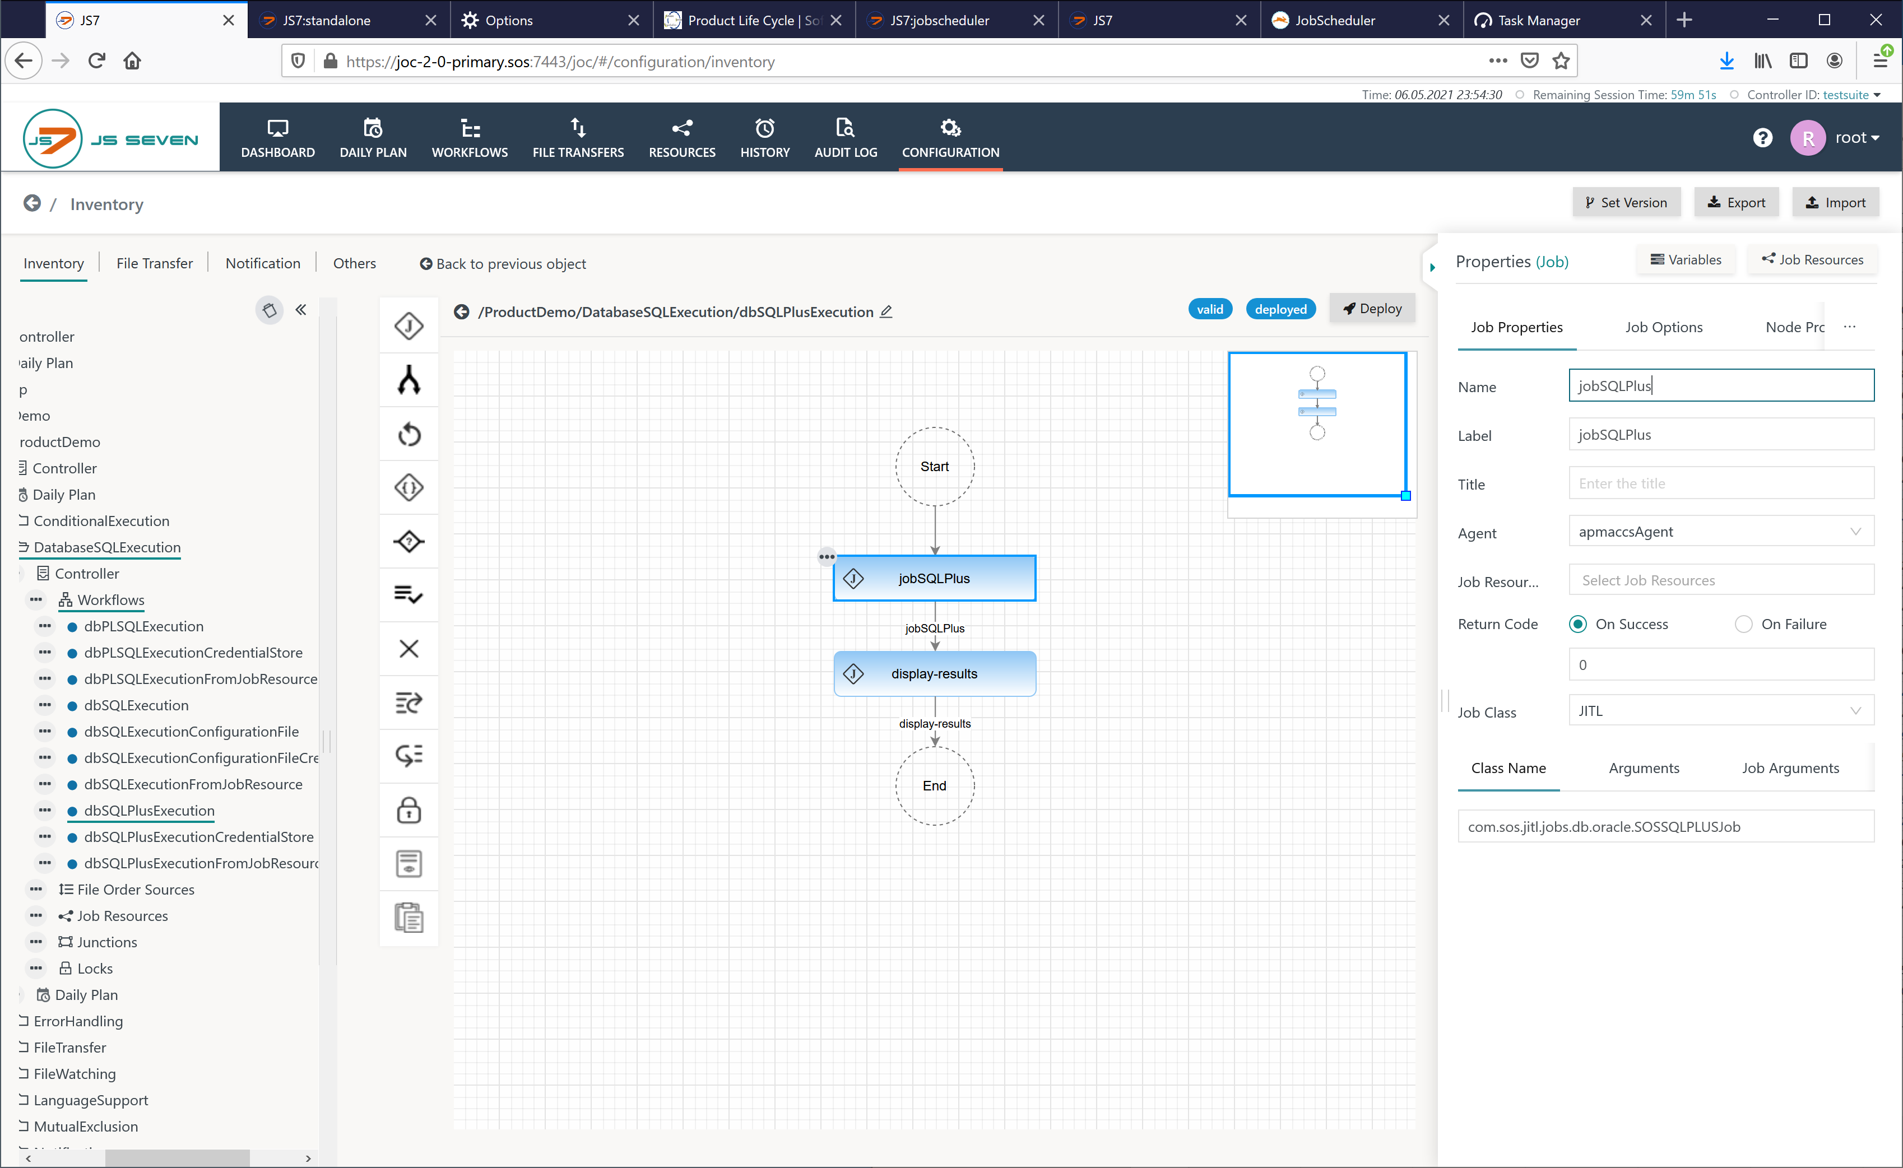Click the Paste clipboard icon in palette
Image resolution: width=1903 pixels, height=1168 pixels.
point(409,918)
